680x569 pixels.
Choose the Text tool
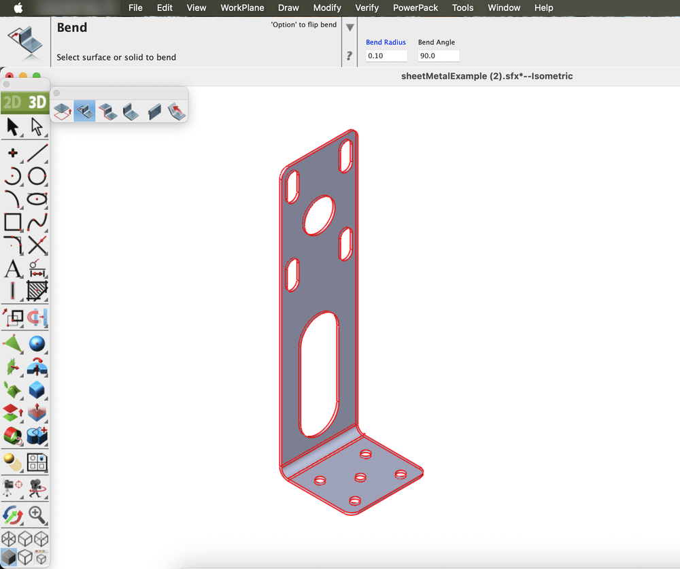click(13, 269)
